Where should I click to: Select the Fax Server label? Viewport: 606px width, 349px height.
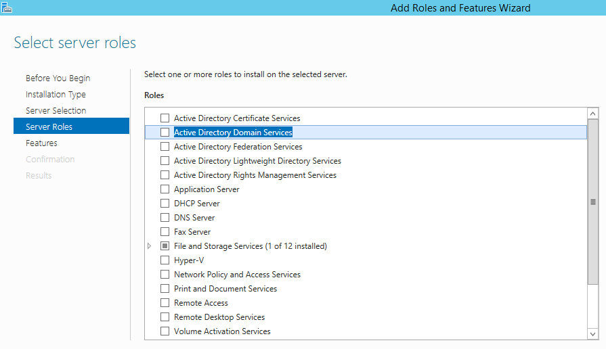[192, 232]
